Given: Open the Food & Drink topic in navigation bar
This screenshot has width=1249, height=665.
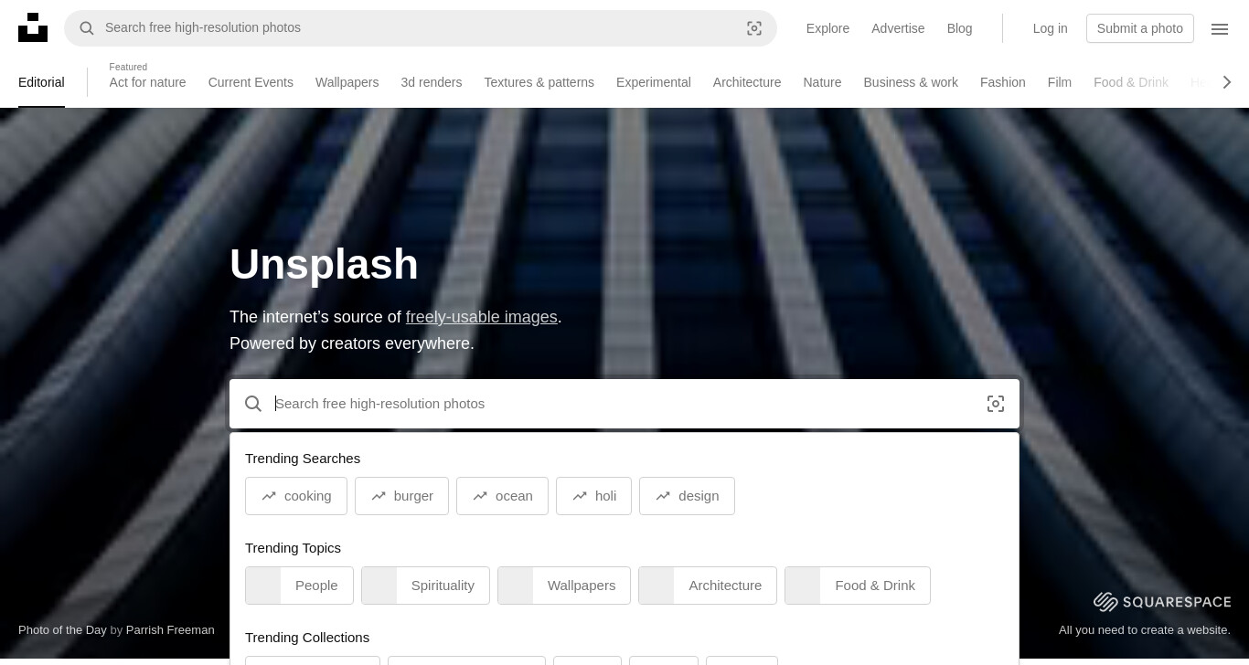Looking at the screenshot, I should point(1130,82).
